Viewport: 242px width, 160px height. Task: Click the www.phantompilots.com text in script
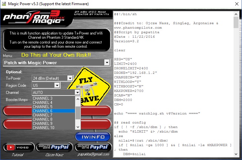tap(138, 28)
